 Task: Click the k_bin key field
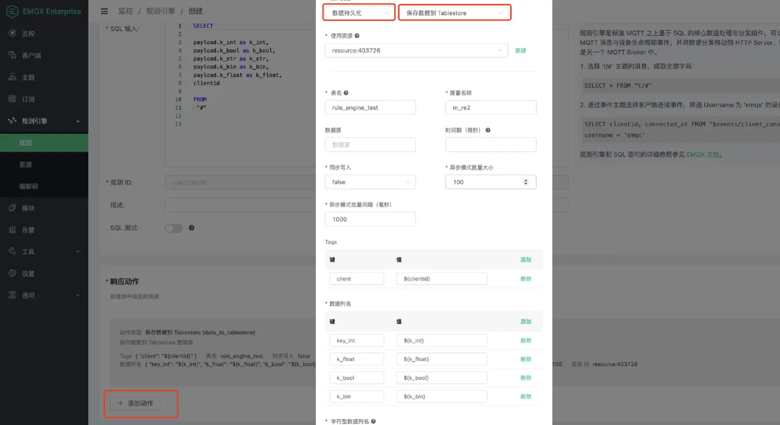[357, 396]
